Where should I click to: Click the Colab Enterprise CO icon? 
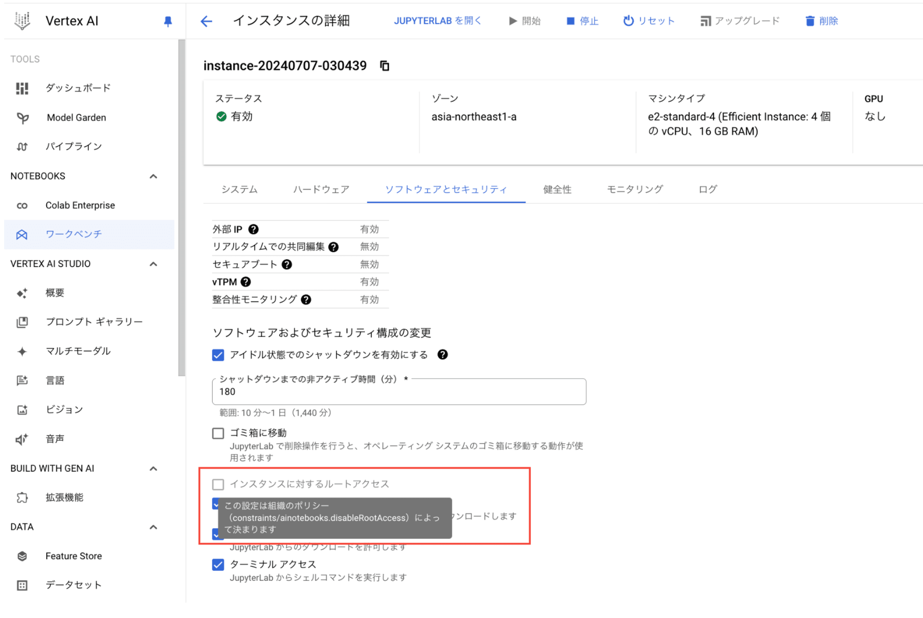coord(22,206)
